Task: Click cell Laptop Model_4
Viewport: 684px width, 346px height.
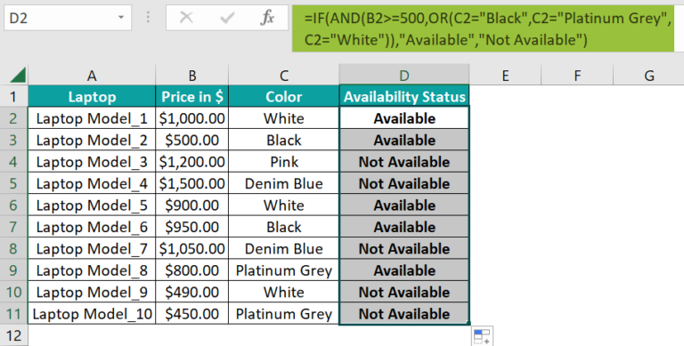Action: coord(92,183)
